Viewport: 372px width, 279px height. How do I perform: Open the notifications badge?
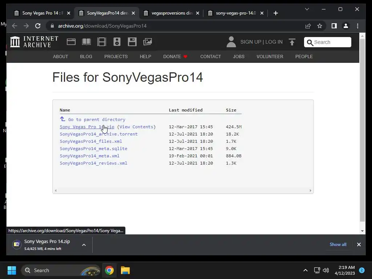(x=362, y=270)
